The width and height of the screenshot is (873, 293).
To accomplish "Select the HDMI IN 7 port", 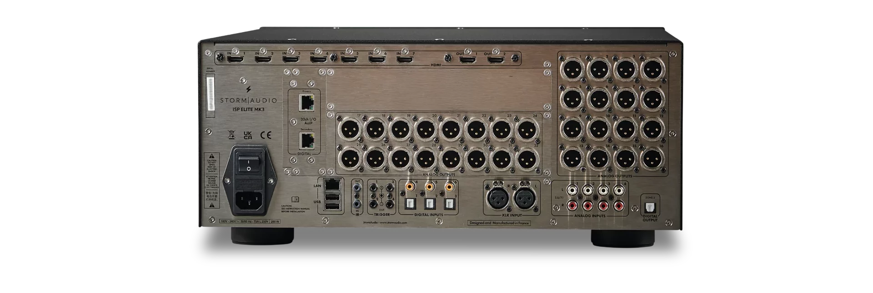I will click(x=405, y=59).
